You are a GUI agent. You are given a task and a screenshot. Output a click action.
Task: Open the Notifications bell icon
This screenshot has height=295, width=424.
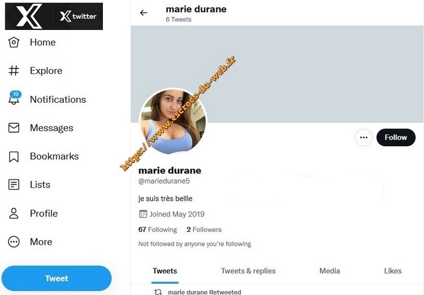(14, 99)
